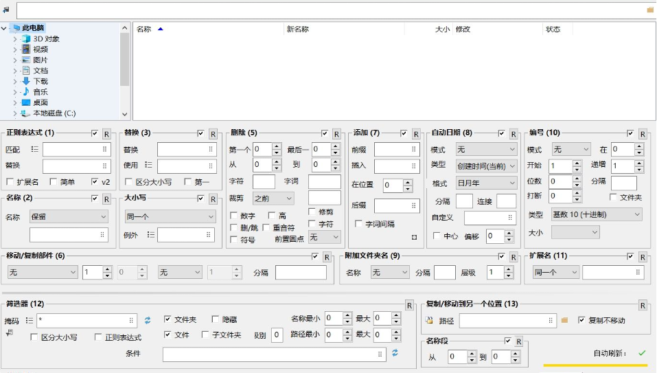Open the list icon beside 匹配 label
The image size is (657, 373).
click(x=34, y=149)
